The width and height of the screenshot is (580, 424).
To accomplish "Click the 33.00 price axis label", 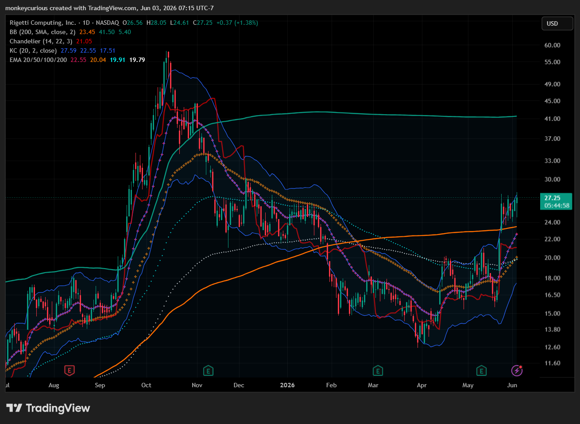I will point(553,161).
